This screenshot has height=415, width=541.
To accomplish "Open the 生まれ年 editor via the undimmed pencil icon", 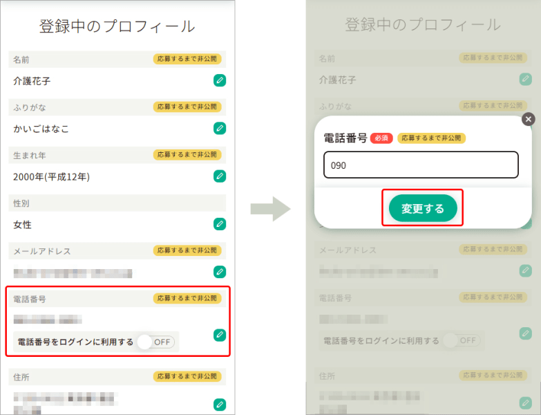I will 220,176.
